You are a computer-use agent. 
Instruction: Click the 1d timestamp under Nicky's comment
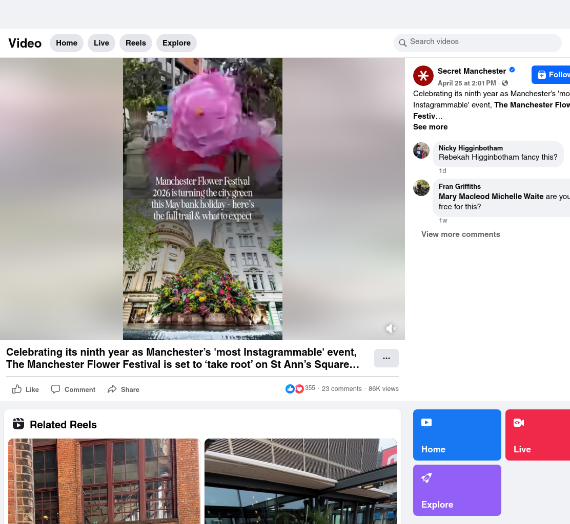(x=442, y=171)
